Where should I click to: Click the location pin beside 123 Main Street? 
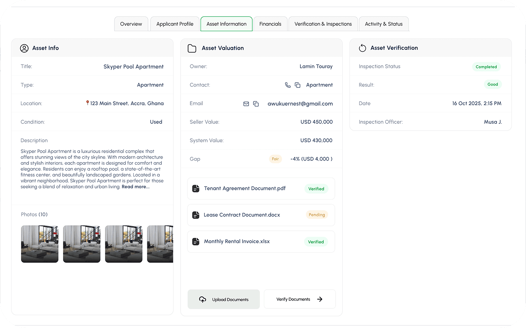point(87,103)
